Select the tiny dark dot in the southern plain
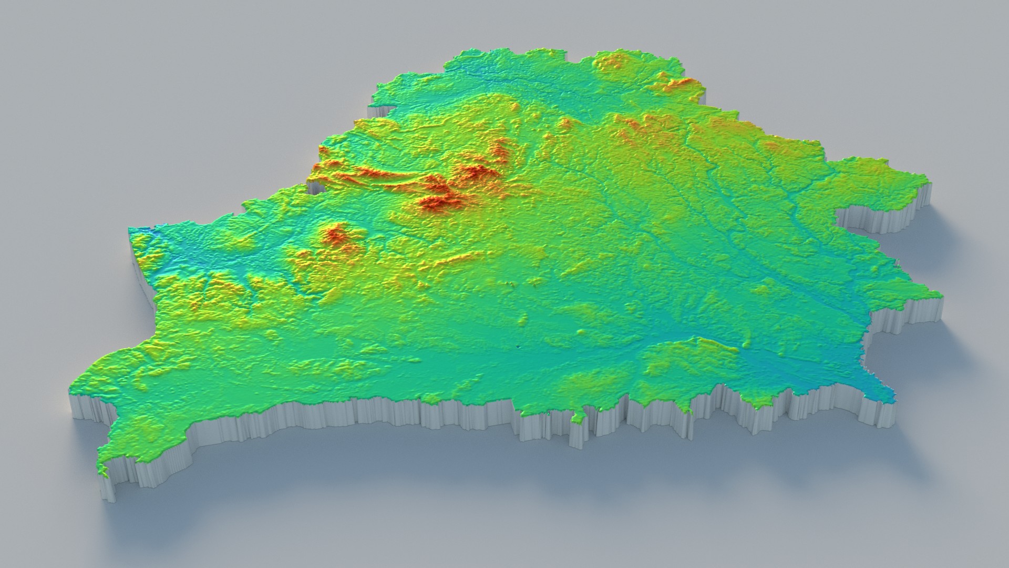Viewport: 1009px width, 568px height. [x=518, y=347]
